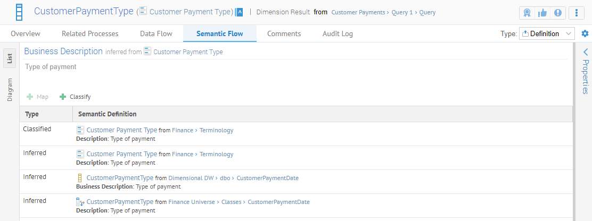Switch to the List view
Screen dimensions: 592x221
[x=10, y=58]
